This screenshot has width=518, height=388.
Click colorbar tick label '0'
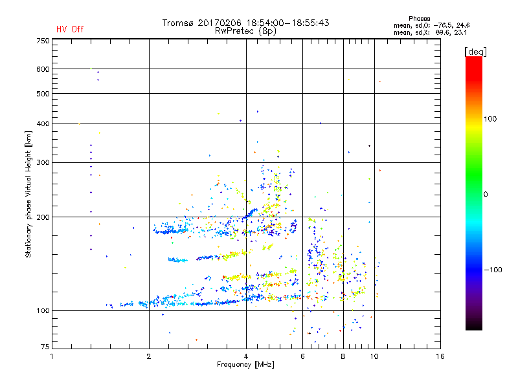tap(486, 195)
